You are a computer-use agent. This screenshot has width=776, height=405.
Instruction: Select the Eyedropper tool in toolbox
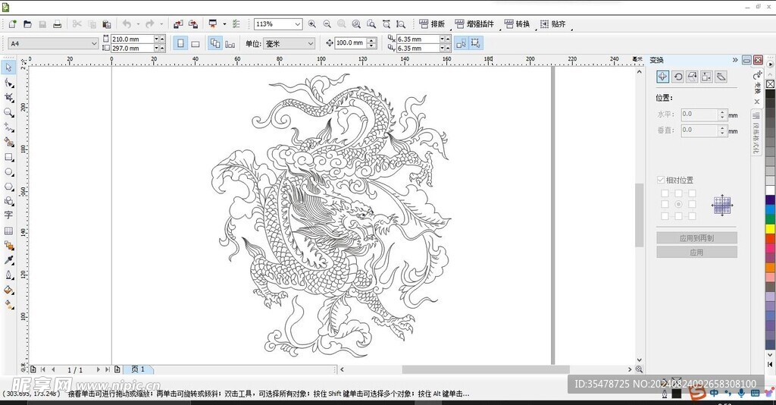pyautogui.click(x=9, y=260)
